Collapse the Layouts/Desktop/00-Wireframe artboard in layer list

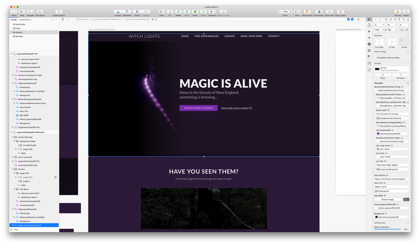(11, 132)
